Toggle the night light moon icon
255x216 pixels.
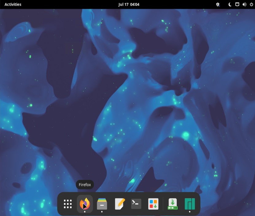pos(230,4)
